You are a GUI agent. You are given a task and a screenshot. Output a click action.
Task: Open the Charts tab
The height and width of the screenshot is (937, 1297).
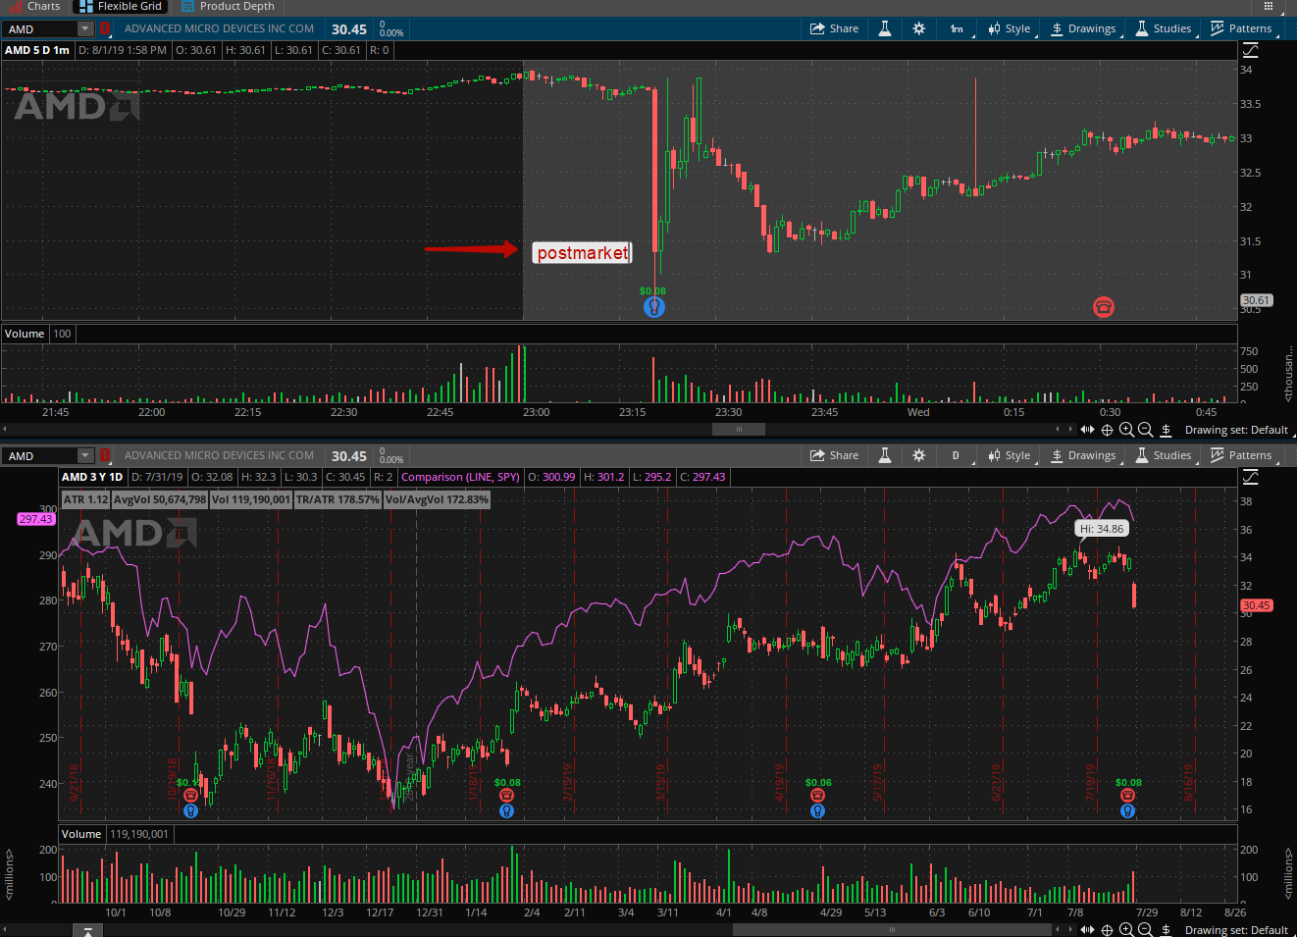35,6
